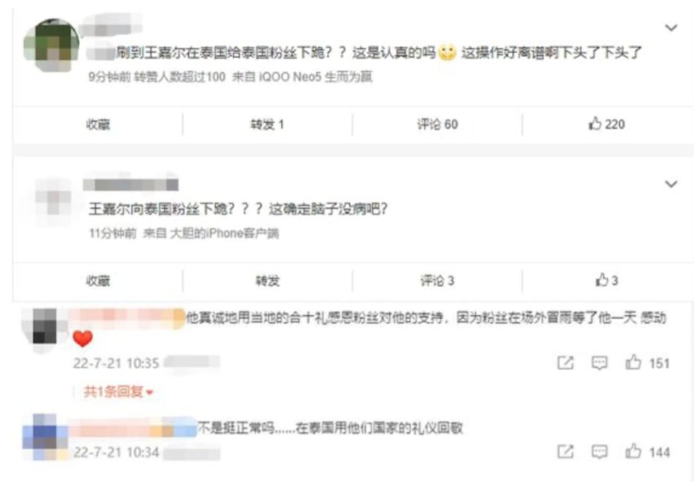
Task: Open the first poster's avatar
Action: tap(51, 44)
